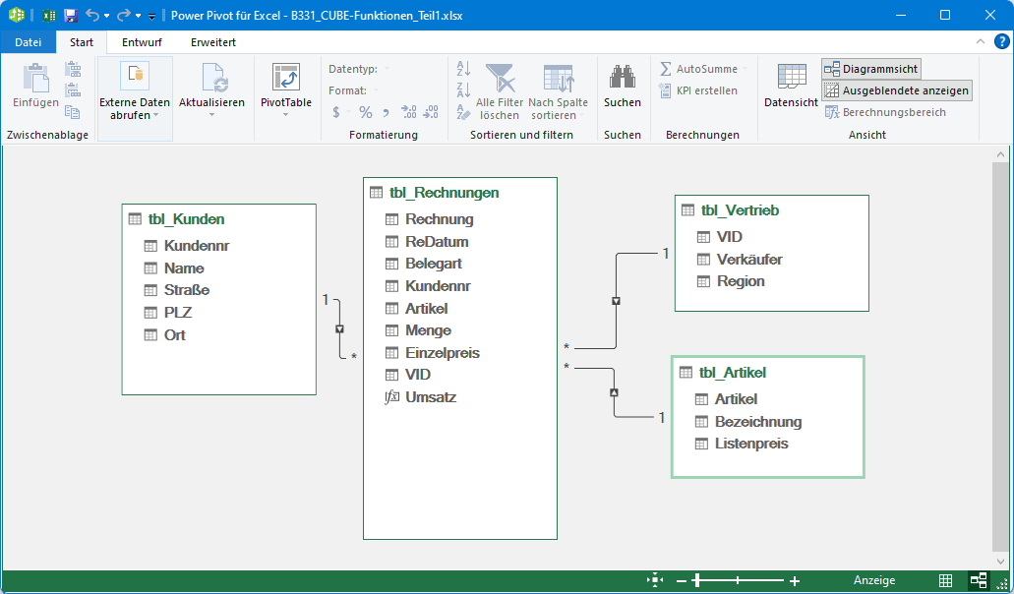The image size is (1014, 594).
Task: Open the Entwurf tab
Action: pyautogui.click(x=143, y=42)
